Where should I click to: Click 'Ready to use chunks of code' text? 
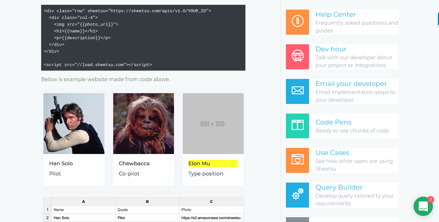[x=352, y=131]
